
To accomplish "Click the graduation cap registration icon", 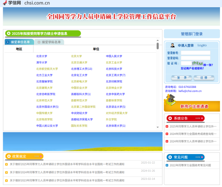I will pyautogui.click(x=170, y=100).
